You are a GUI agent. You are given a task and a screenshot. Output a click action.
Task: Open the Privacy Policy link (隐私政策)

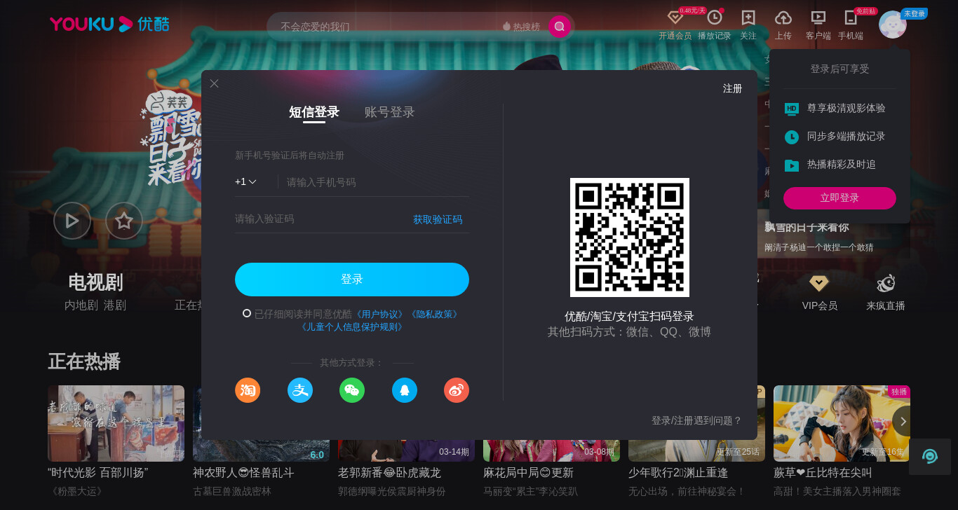click(434, 314)
